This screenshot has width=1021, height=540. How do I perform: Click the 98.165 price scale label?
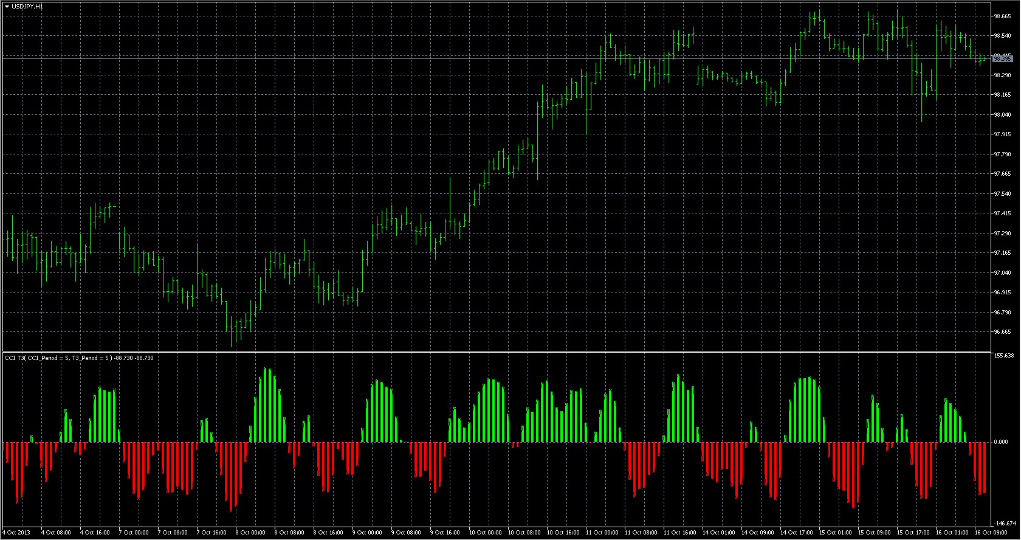tap(1002, 95)
